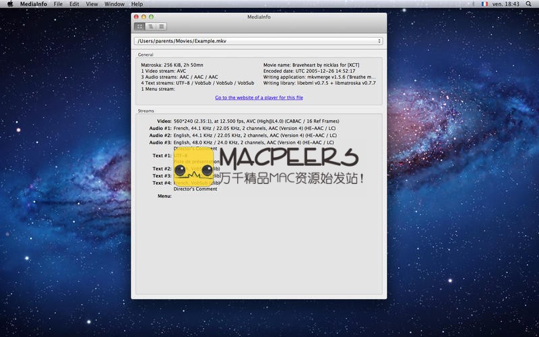Go to the player website link
Viewport: 539px width, 337px height.
pyautogui.click(x=259, y=98)
